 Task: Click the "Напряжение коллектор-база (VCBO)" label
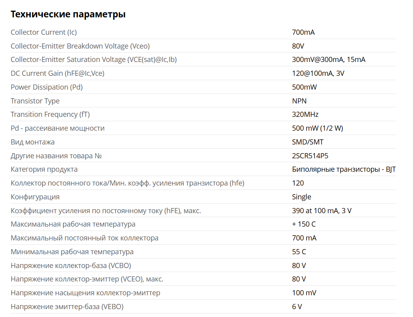(x=71, y=266)
